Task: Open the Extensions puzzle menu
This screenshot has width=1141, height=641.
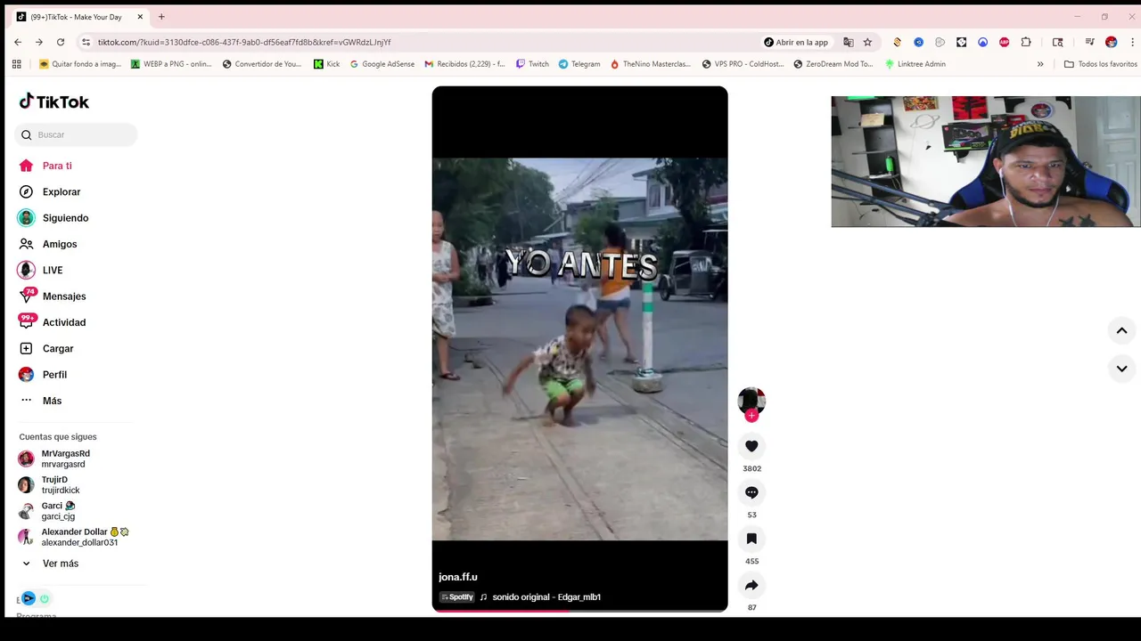Action: pyautogui.click(x=1026, y=42)
